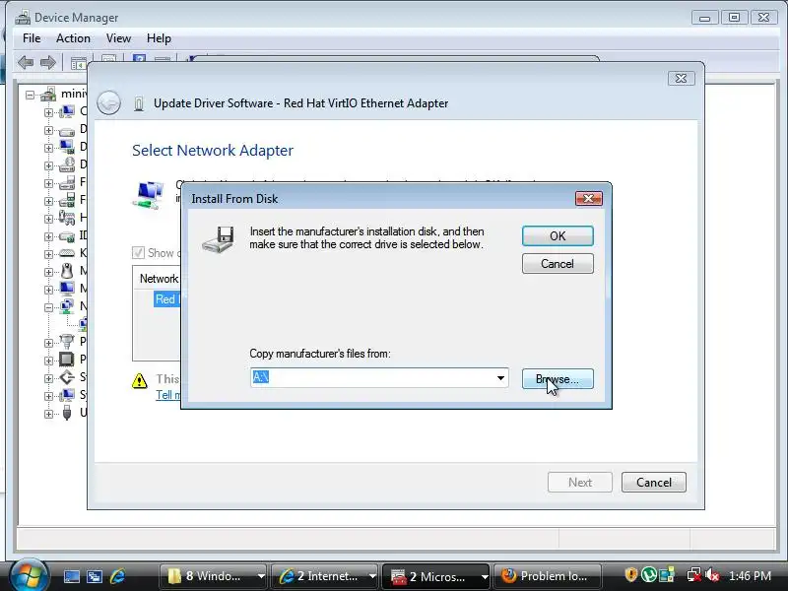Screen dimensions: 788x591
Task: Open the Copy manufacturer's files from dropdown arrow
Action: pyautogui.click(x=500, y=378)
